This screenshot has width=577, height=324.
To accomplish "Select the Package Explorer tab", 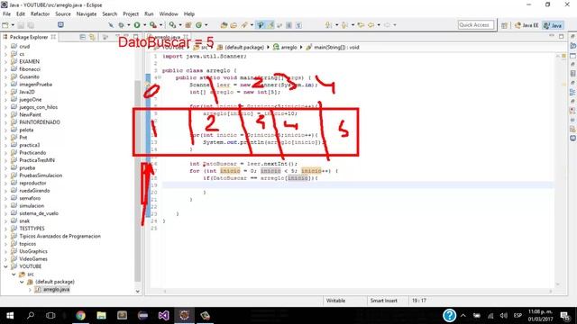I will pos(29,37).
